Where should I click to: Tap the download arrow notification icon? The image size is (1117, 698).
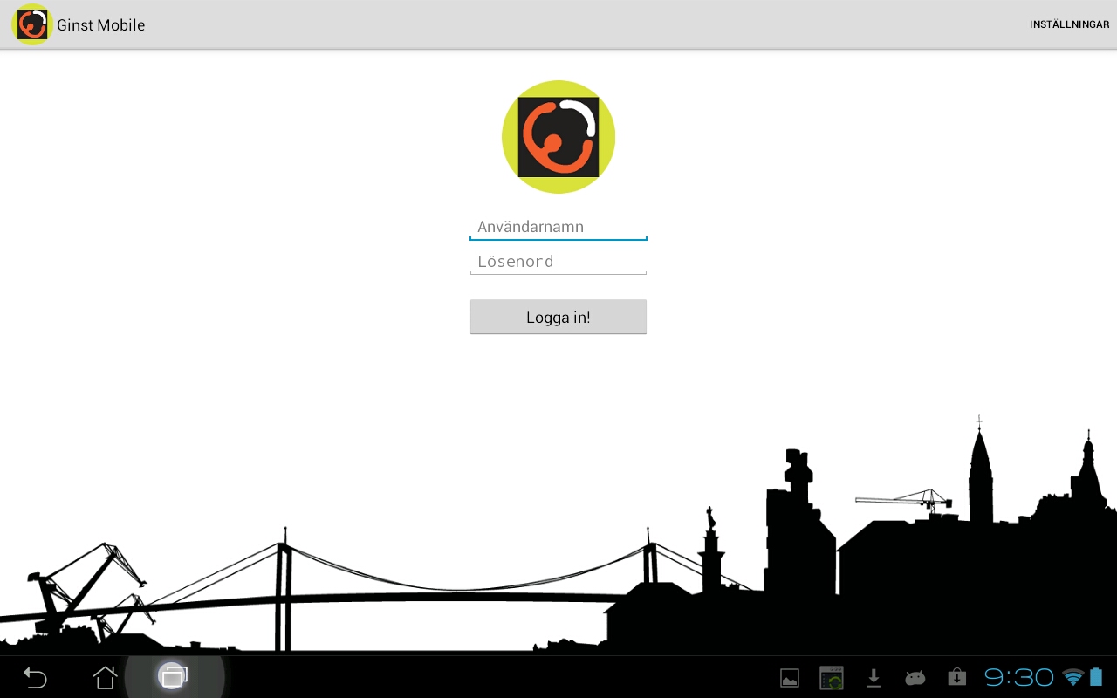[874, 678]
